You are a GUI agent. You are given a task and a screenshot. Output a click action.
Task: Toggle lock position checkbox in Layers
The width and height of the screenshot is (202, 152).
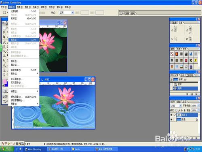coord(182,110)
